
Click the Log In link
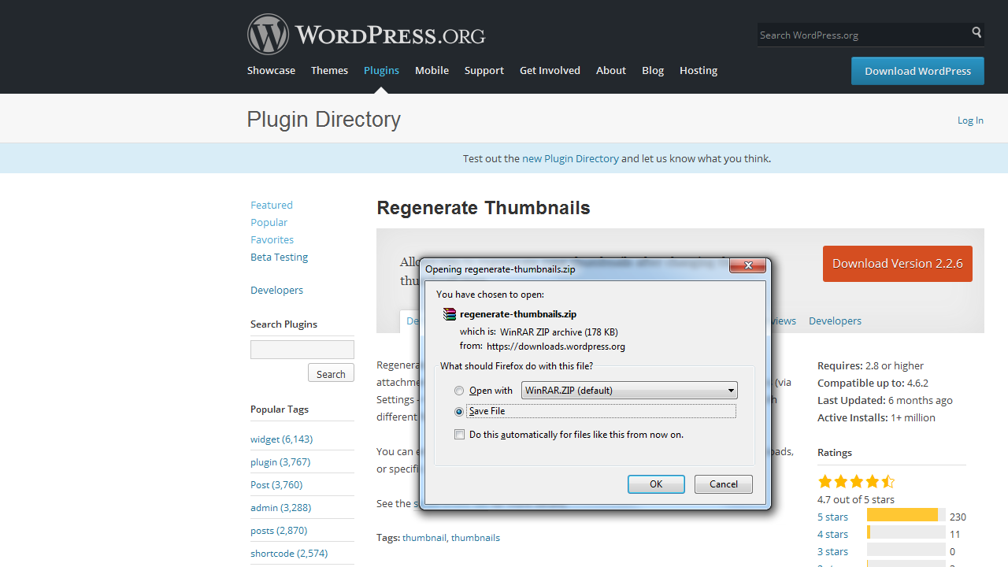(970, 120)
